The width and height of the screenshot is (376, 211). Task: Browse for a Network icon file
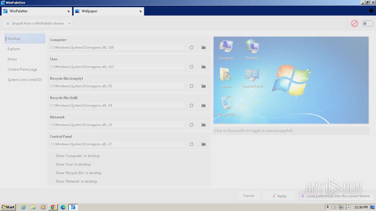click(204, 125)
